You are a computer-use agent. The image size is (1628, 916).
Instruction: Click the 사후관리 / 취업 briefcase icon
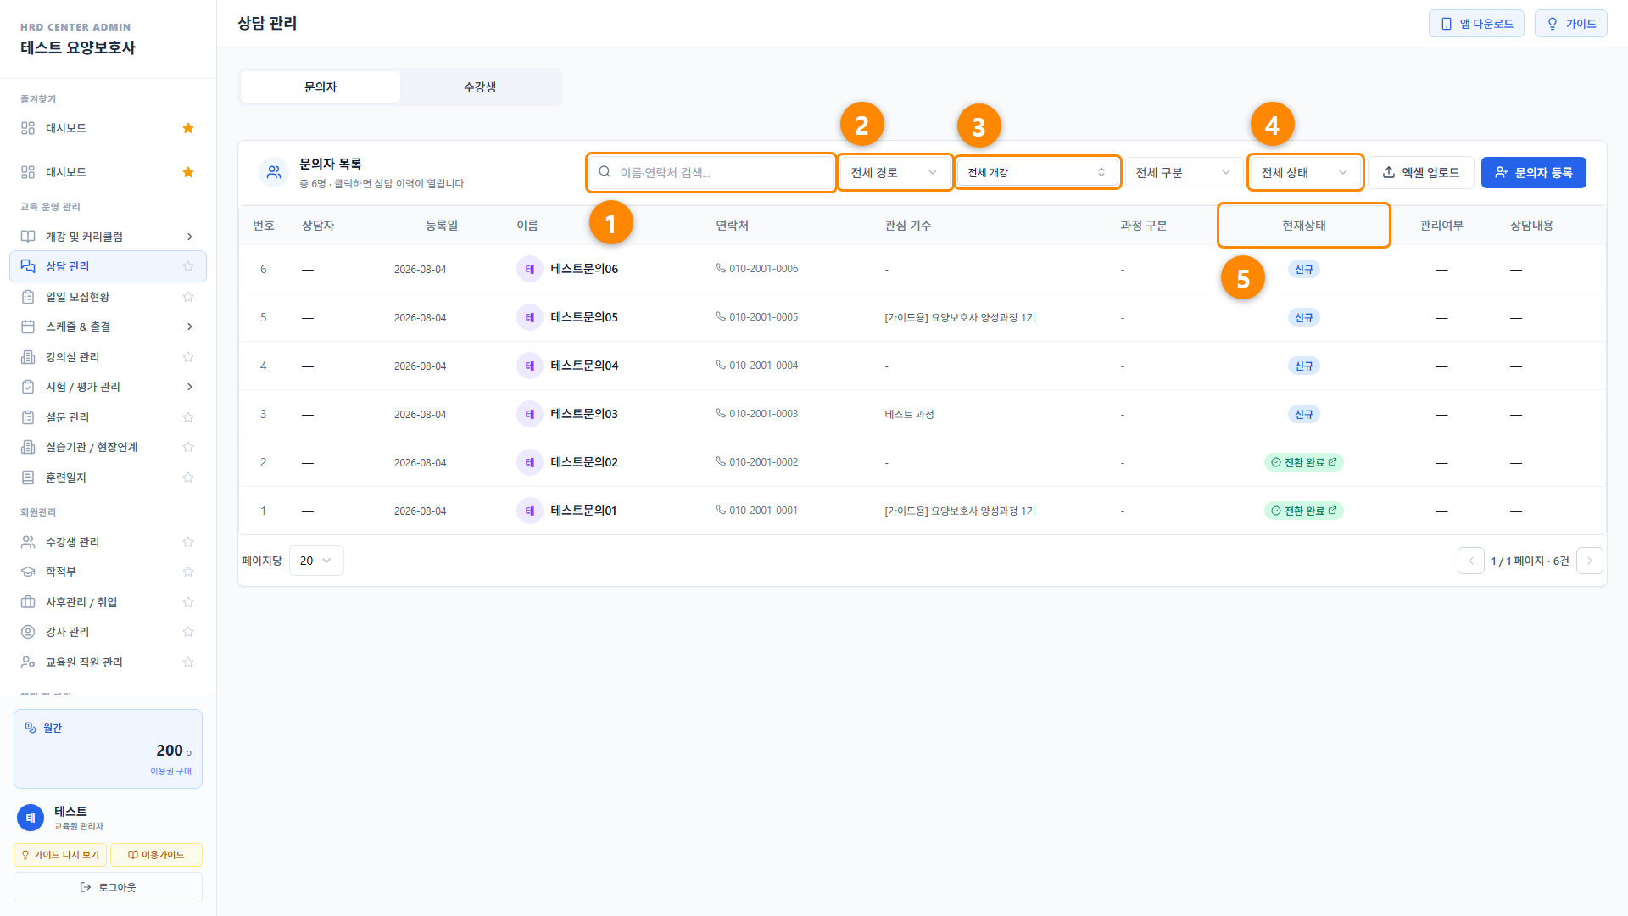point(28,602)
